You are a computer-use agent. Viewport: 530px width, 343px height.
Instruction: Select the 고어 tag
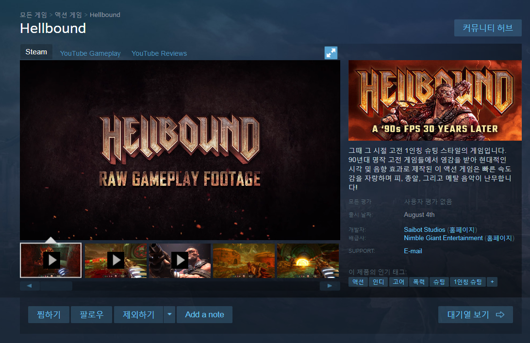coord(398,282)
